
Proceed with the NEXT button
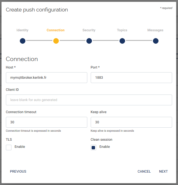163,171
